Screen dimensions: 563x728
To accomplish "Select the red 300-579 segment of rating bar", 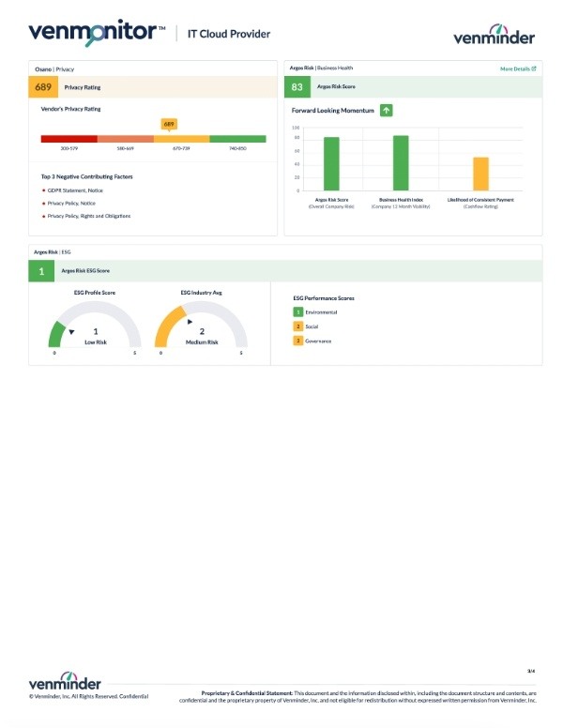I will pyautogui.click(x=69, y=139).
